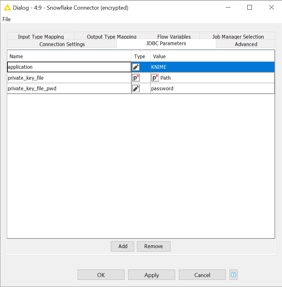The width and height of the screenshot is (282, 287).
Task: Cancel the dialog
Action: (x=202, y=275)
